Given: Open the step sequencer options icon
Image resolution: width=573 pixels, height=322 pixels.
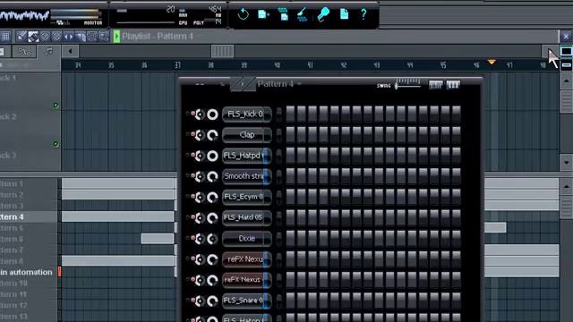Looking at the screenshot, I should pos(200,84).
